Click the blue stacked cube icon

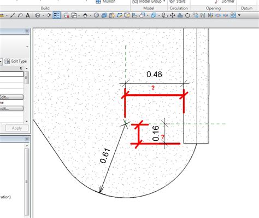pyautogui.click(x=104, y=15)
